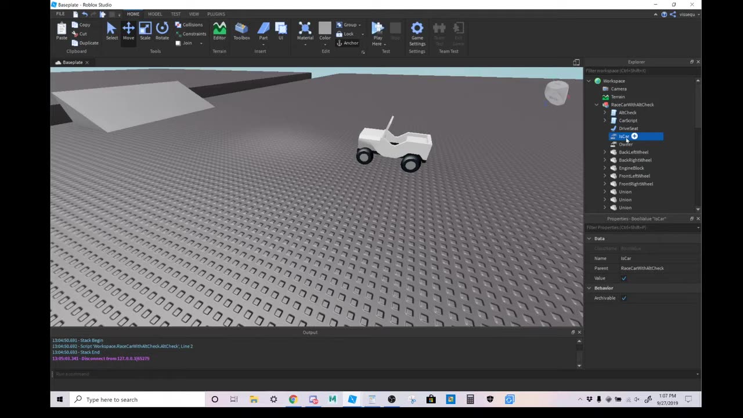The height and width of the screenshot is (418, 743).
Task: Click the Play button to test the game
Action: click(377, 30)
